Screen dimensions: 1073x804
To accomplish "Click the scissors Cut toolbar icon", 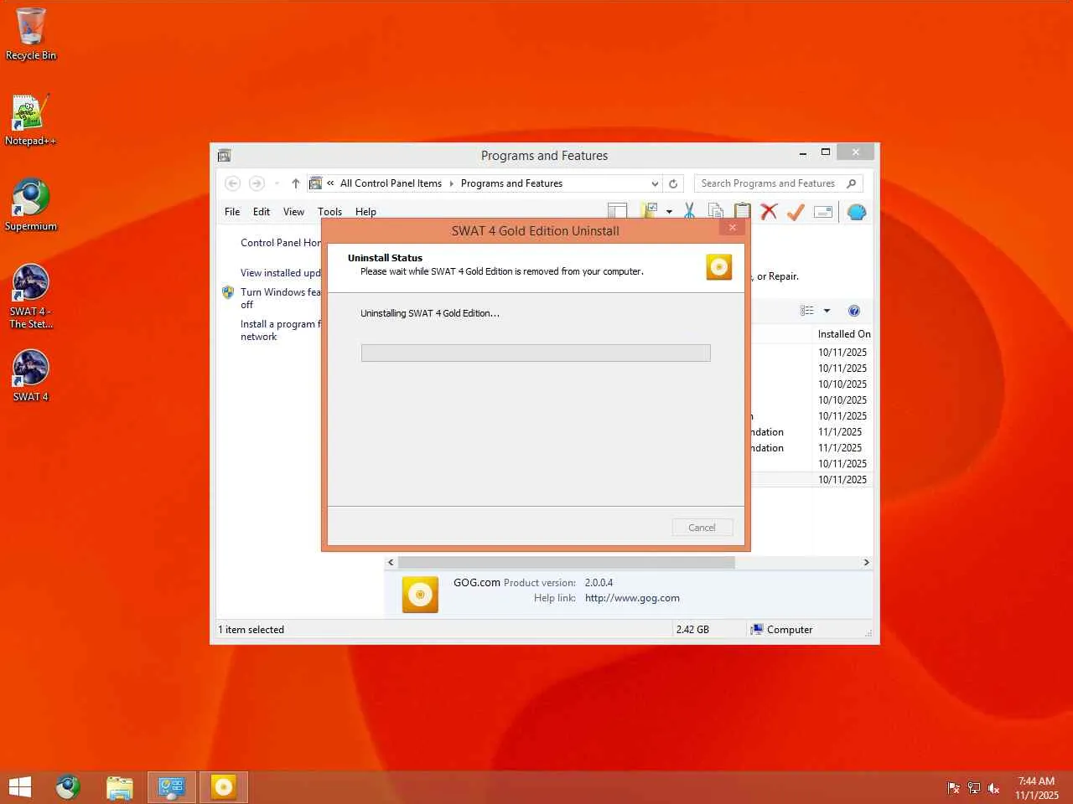I will click(x=689, y=211).
